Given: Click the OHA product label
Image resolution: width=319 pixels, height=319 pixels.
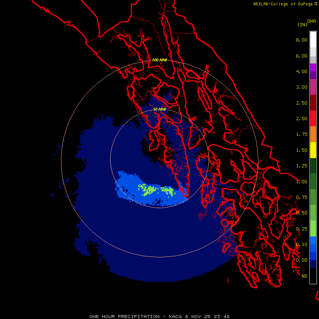Looking at the screenshot, I should (311, 21).
